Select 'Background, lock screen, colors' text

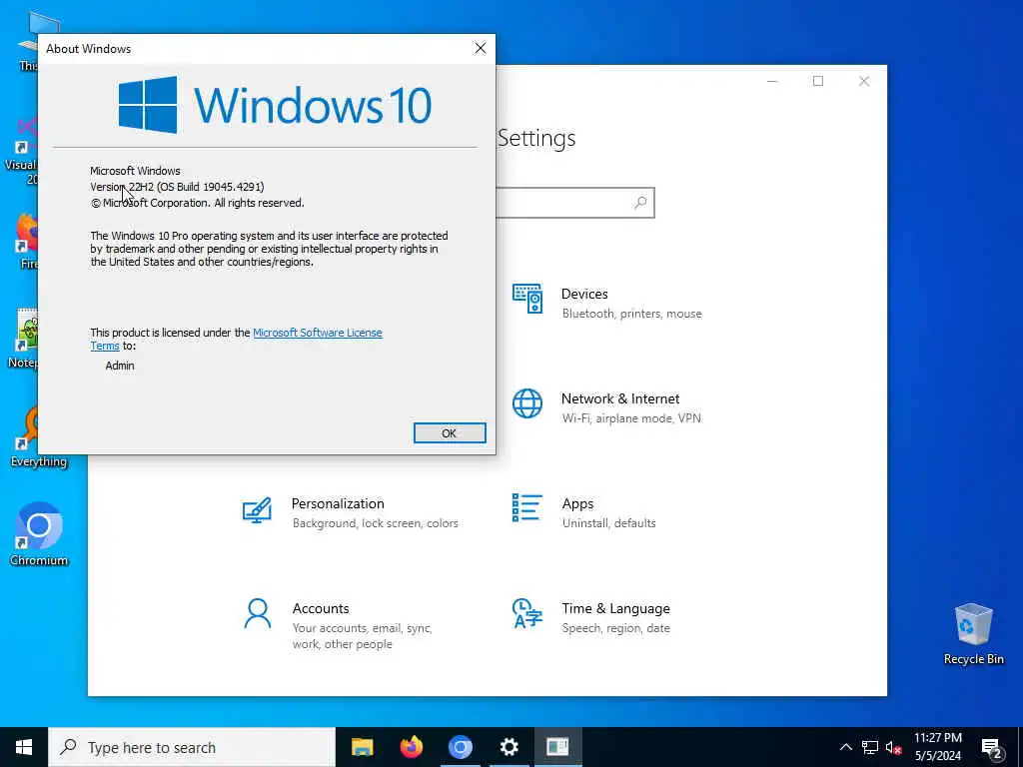(376, 523)
